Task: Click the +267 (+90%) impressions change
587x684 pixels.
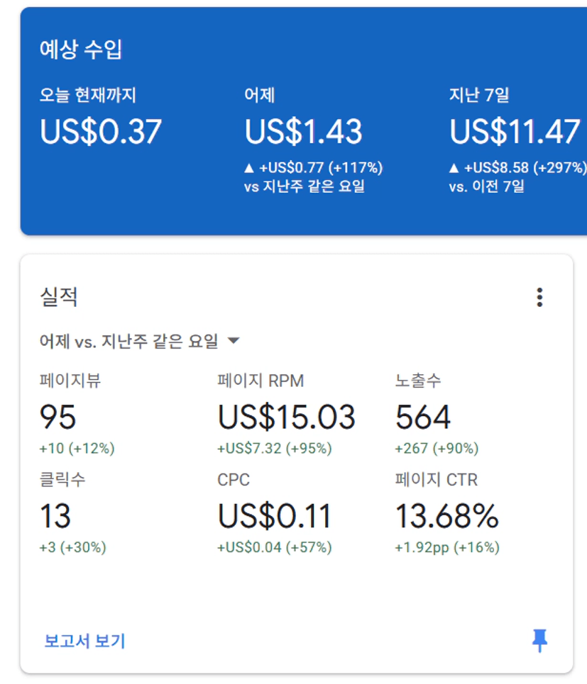Action: point(437,448)
